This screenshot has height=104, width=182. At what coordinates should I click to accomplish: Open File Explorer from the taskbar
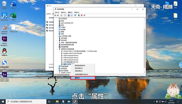coord(57,102)
